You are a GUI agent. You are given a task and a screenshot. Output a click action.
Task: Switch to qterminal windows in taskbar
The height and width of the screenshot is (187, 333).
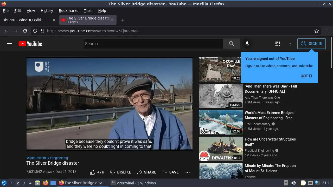pos(133,183)
